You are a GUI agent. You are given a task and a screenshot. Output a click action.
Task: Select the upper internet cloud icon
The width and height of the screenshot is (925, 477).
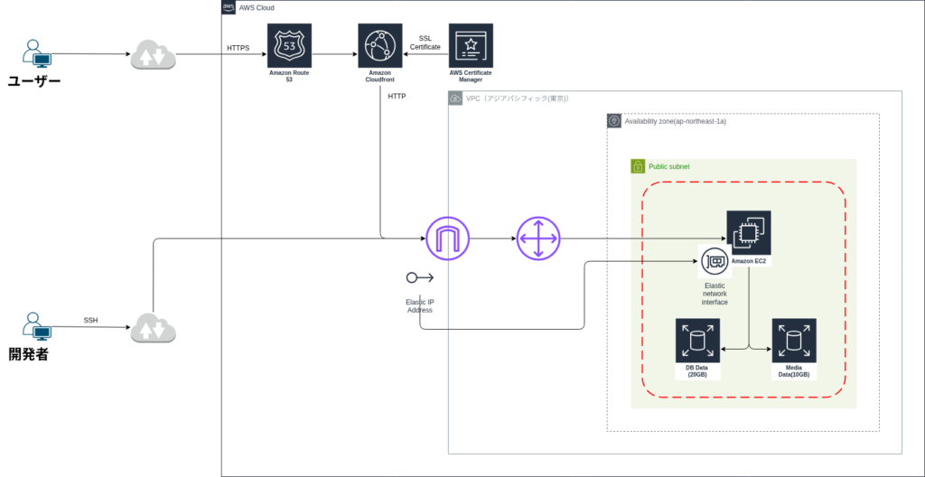click(x=153, y=56)
